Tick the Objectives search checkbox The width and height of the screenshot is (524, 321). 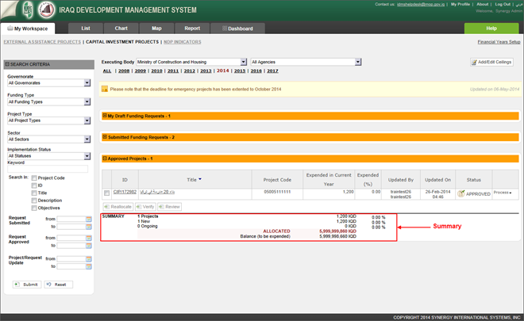point(34,207)
